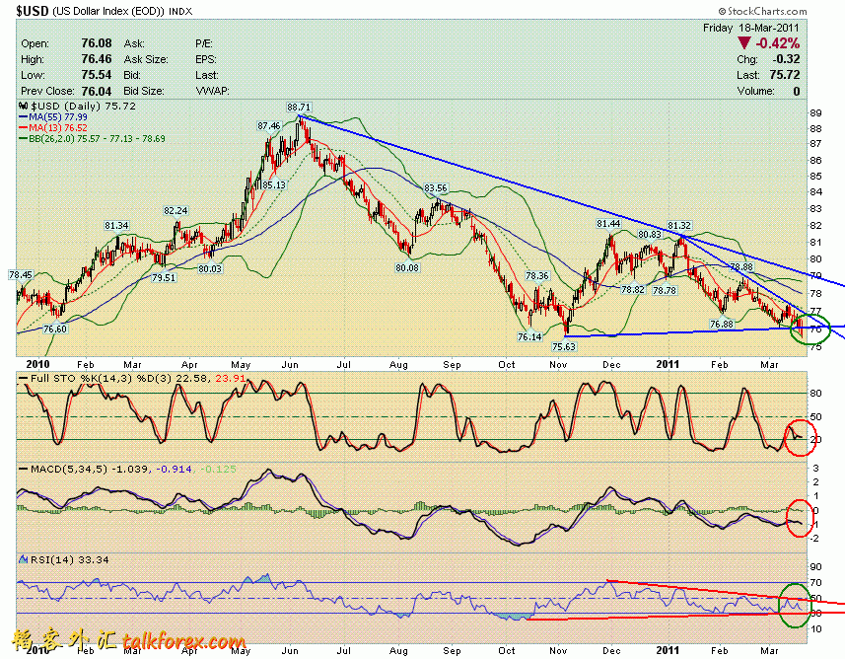Click the $USD ticker symbol in the title
The width and height of the screenshot is (845, 659).
pyautogui.click(x=33, y=10)
